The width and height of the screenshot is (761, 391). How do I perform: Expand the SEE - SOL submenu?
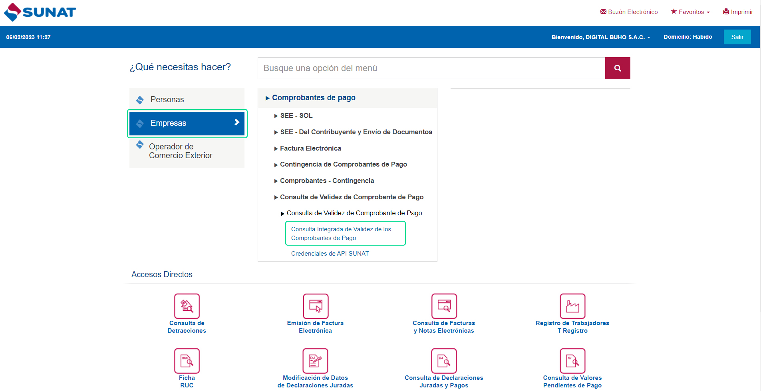point(296,116)
